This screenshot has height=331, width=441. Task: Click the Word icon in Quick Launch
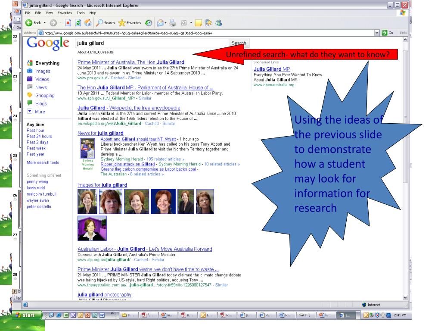coord(102,315)
